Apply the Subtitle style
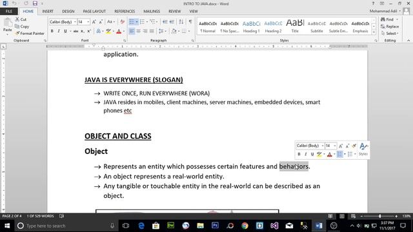 pyautogui.click(x=317, y=26)
